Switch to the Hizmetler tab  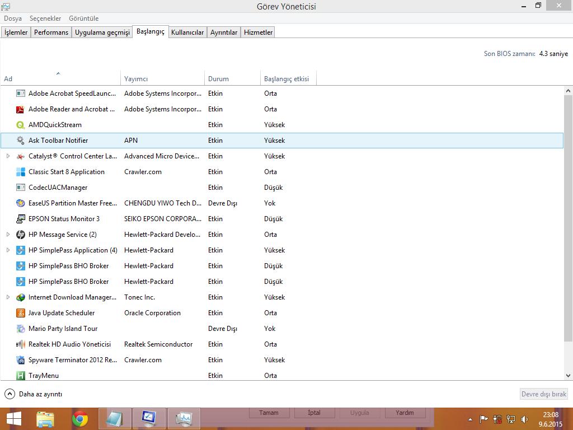[x=258, y=32]
